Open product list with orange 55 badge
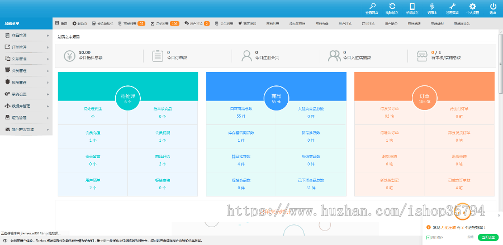The width and height of the screenshot is (503, 245). point(131,23)
